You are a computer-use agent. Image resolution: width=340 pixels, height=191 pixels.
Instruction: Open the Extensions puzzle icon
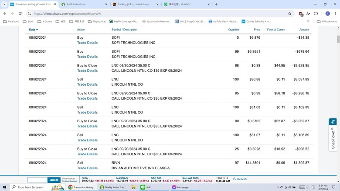point(316,13)
